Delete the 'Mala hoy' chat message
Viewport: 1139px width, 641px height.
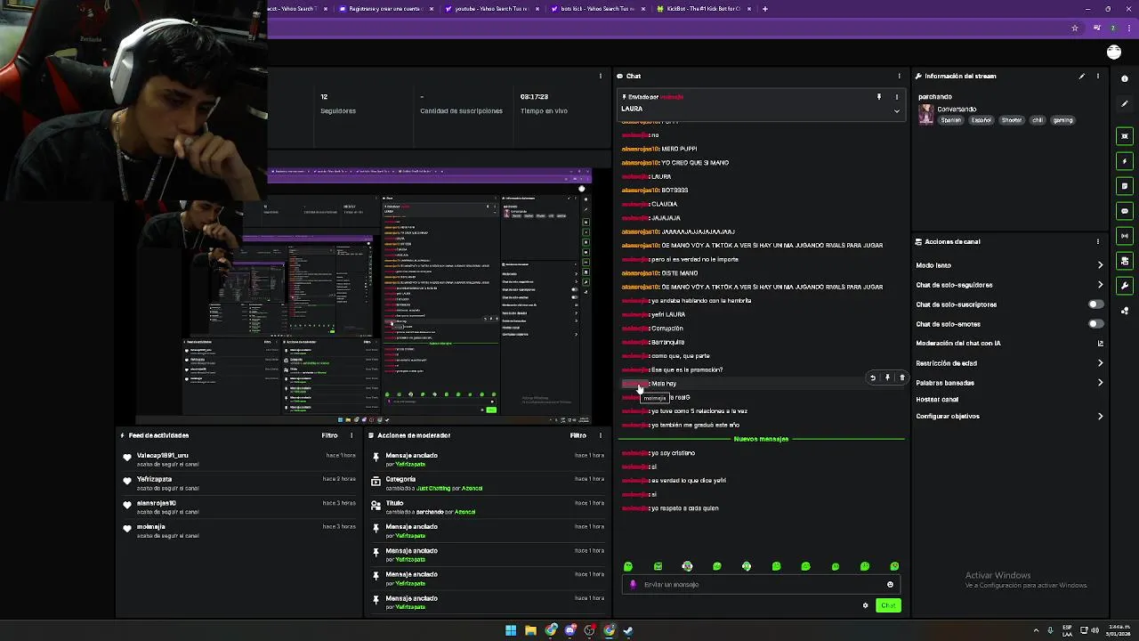(901, 377)
